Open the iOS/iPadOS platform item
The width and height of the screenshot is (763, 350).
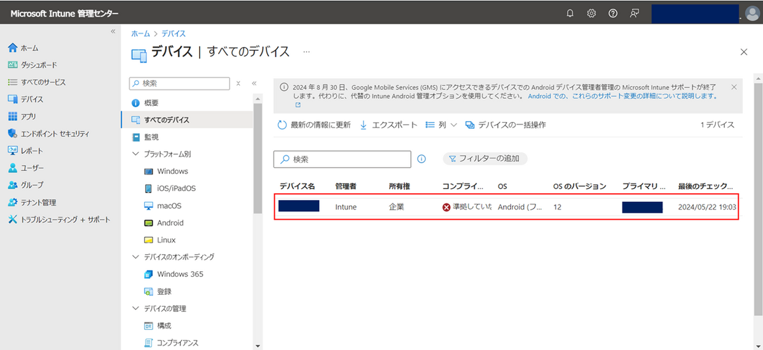(170, 188)
